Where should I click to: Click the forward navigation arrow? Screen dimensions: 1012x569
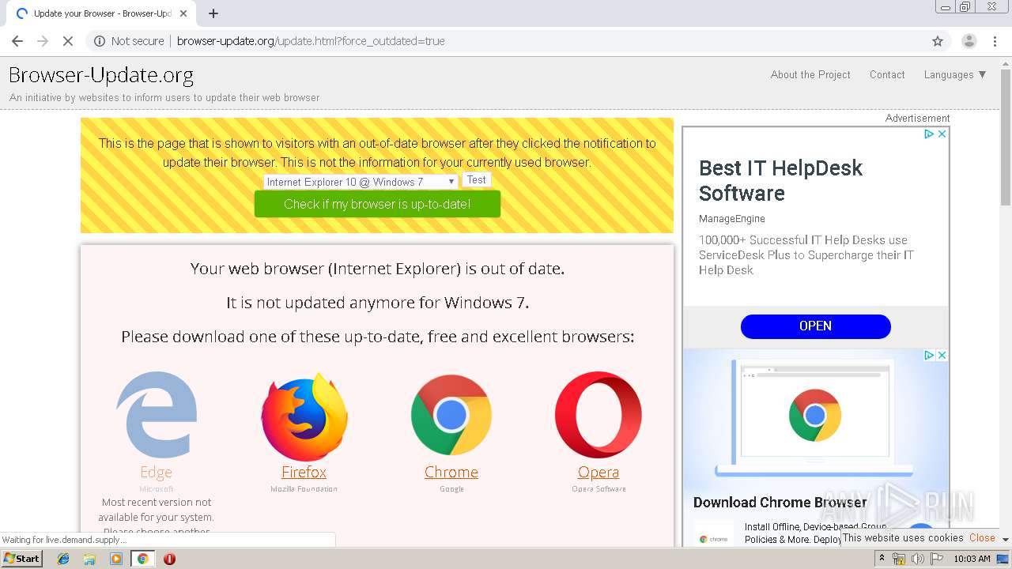pyautogui.click(x=43, y=41)
